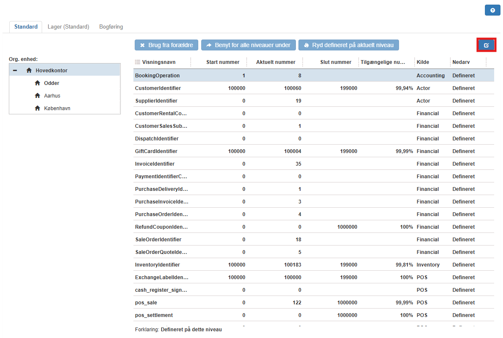Click current number 122 in pos_sale row

[x=297, y=302]
